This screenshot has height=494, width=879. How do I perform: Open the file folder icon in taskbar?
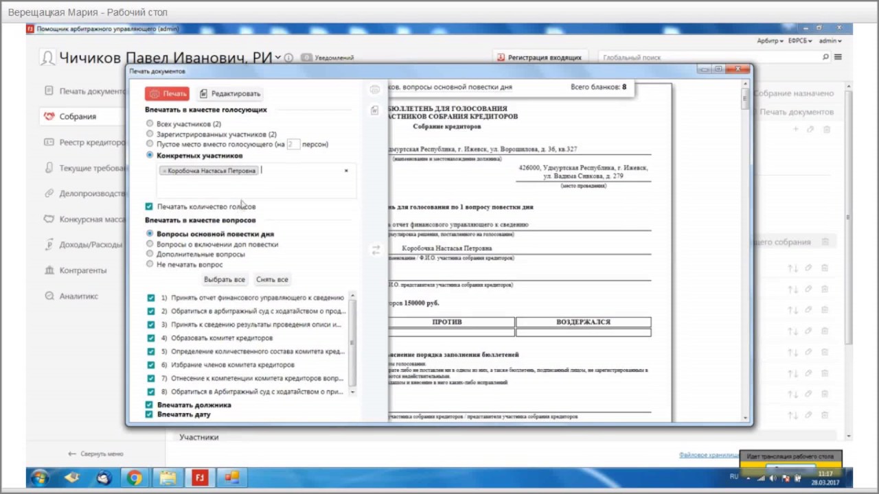tap(168, 478)
